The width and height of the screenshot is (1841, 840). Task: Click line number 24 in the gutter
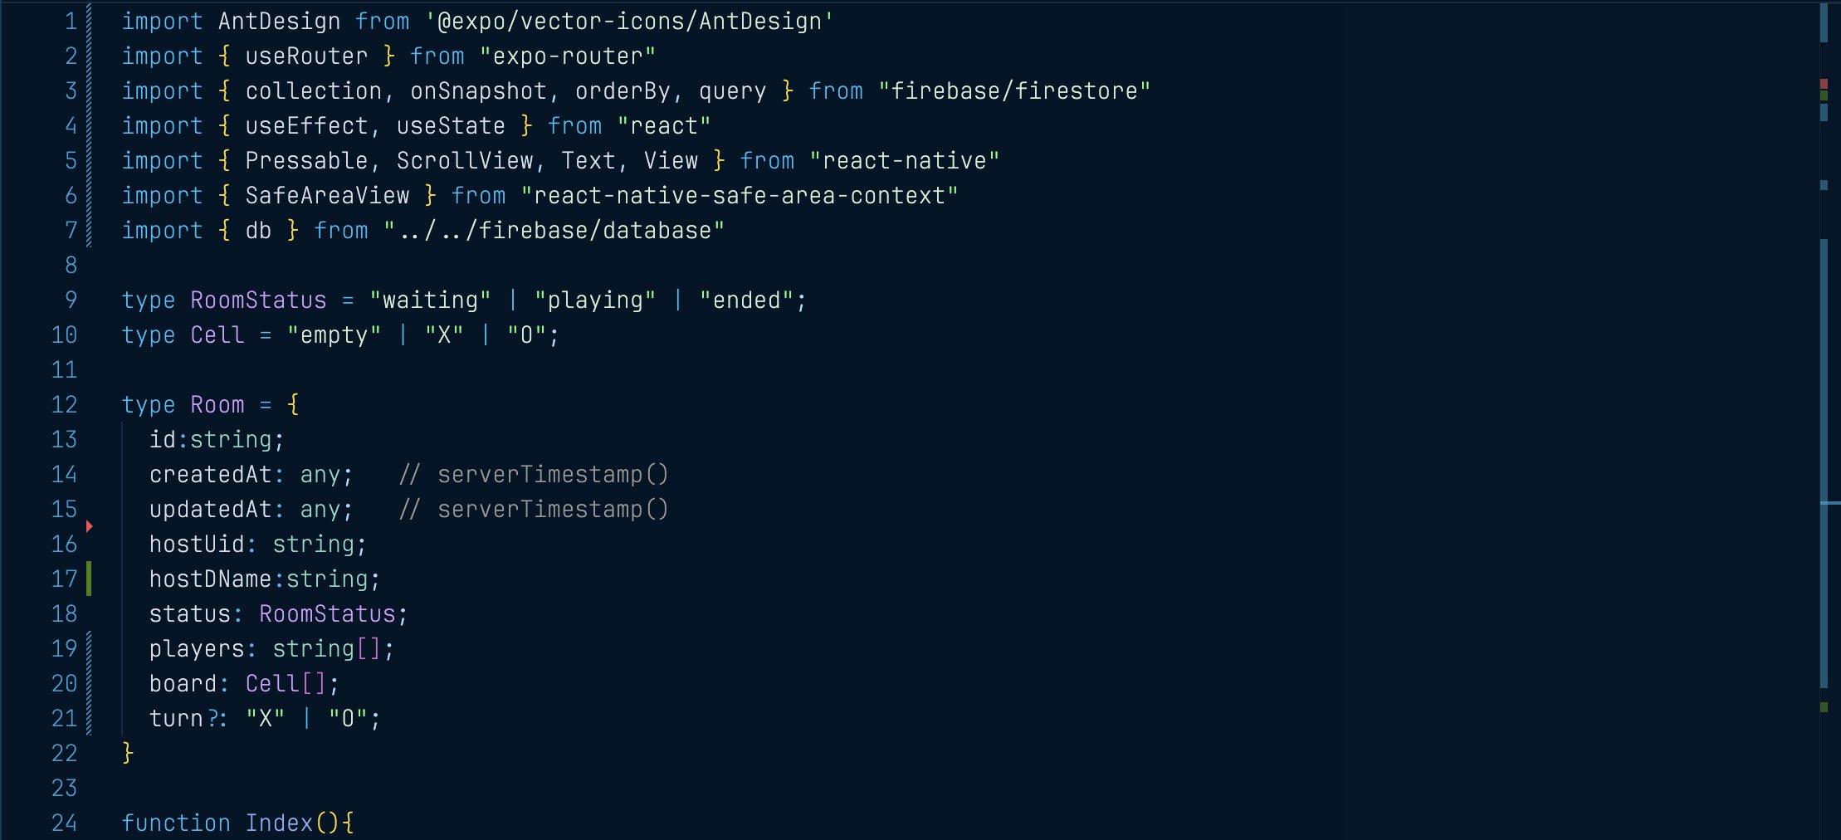[x=64, y=823]
